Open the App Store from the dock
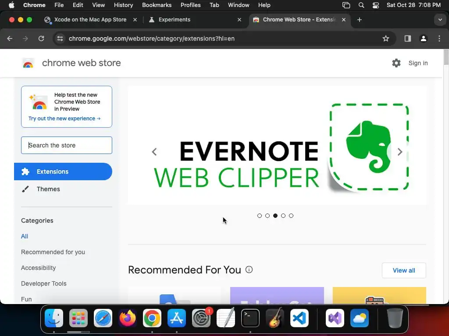 tap(177, 318)
